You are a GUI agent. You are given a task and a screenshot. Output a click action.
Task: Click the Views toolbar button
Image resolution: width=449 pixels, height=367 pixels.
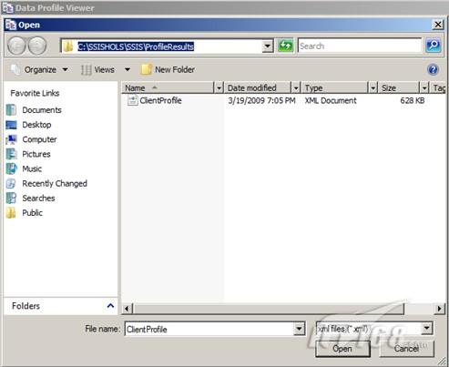[98, 70]
